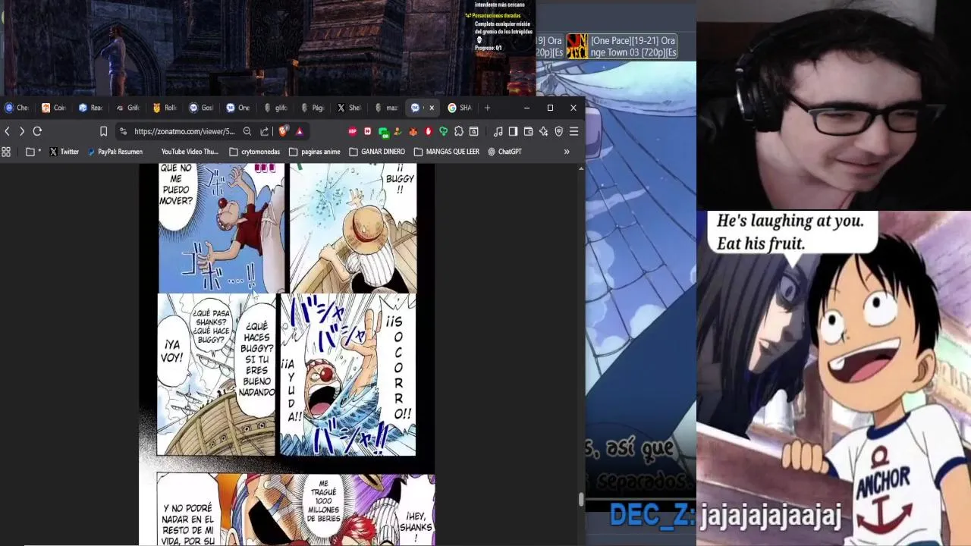Switch to the Coin browser tab
971x546 pixels.
click(x=54, y=108)
